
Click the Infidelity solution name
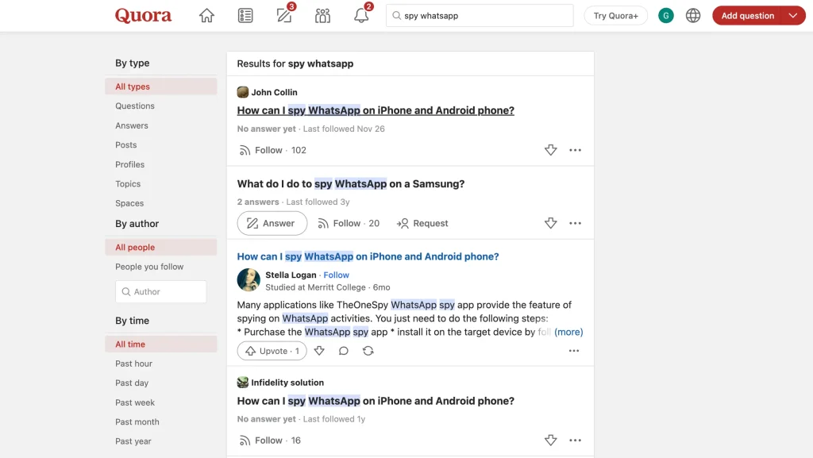point(287,383)
